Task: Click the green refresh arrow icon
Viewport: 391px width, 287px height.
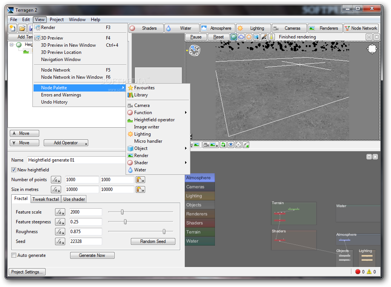Action: click(x=223, y=145)
